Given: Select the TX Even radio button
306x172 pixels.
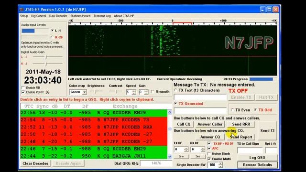Looking at the screenshot, I should pos(232,110).
